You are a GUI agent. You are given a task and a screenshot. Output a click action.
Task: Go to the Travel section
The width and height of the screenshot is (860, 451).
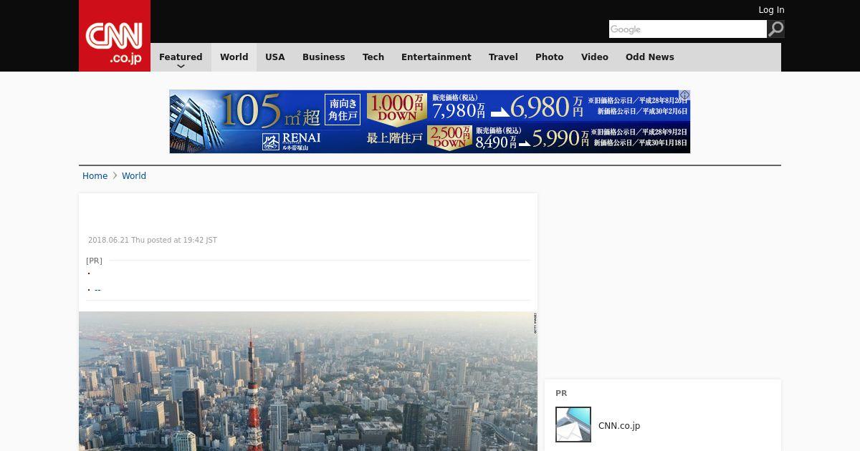(x=503, y=57)
